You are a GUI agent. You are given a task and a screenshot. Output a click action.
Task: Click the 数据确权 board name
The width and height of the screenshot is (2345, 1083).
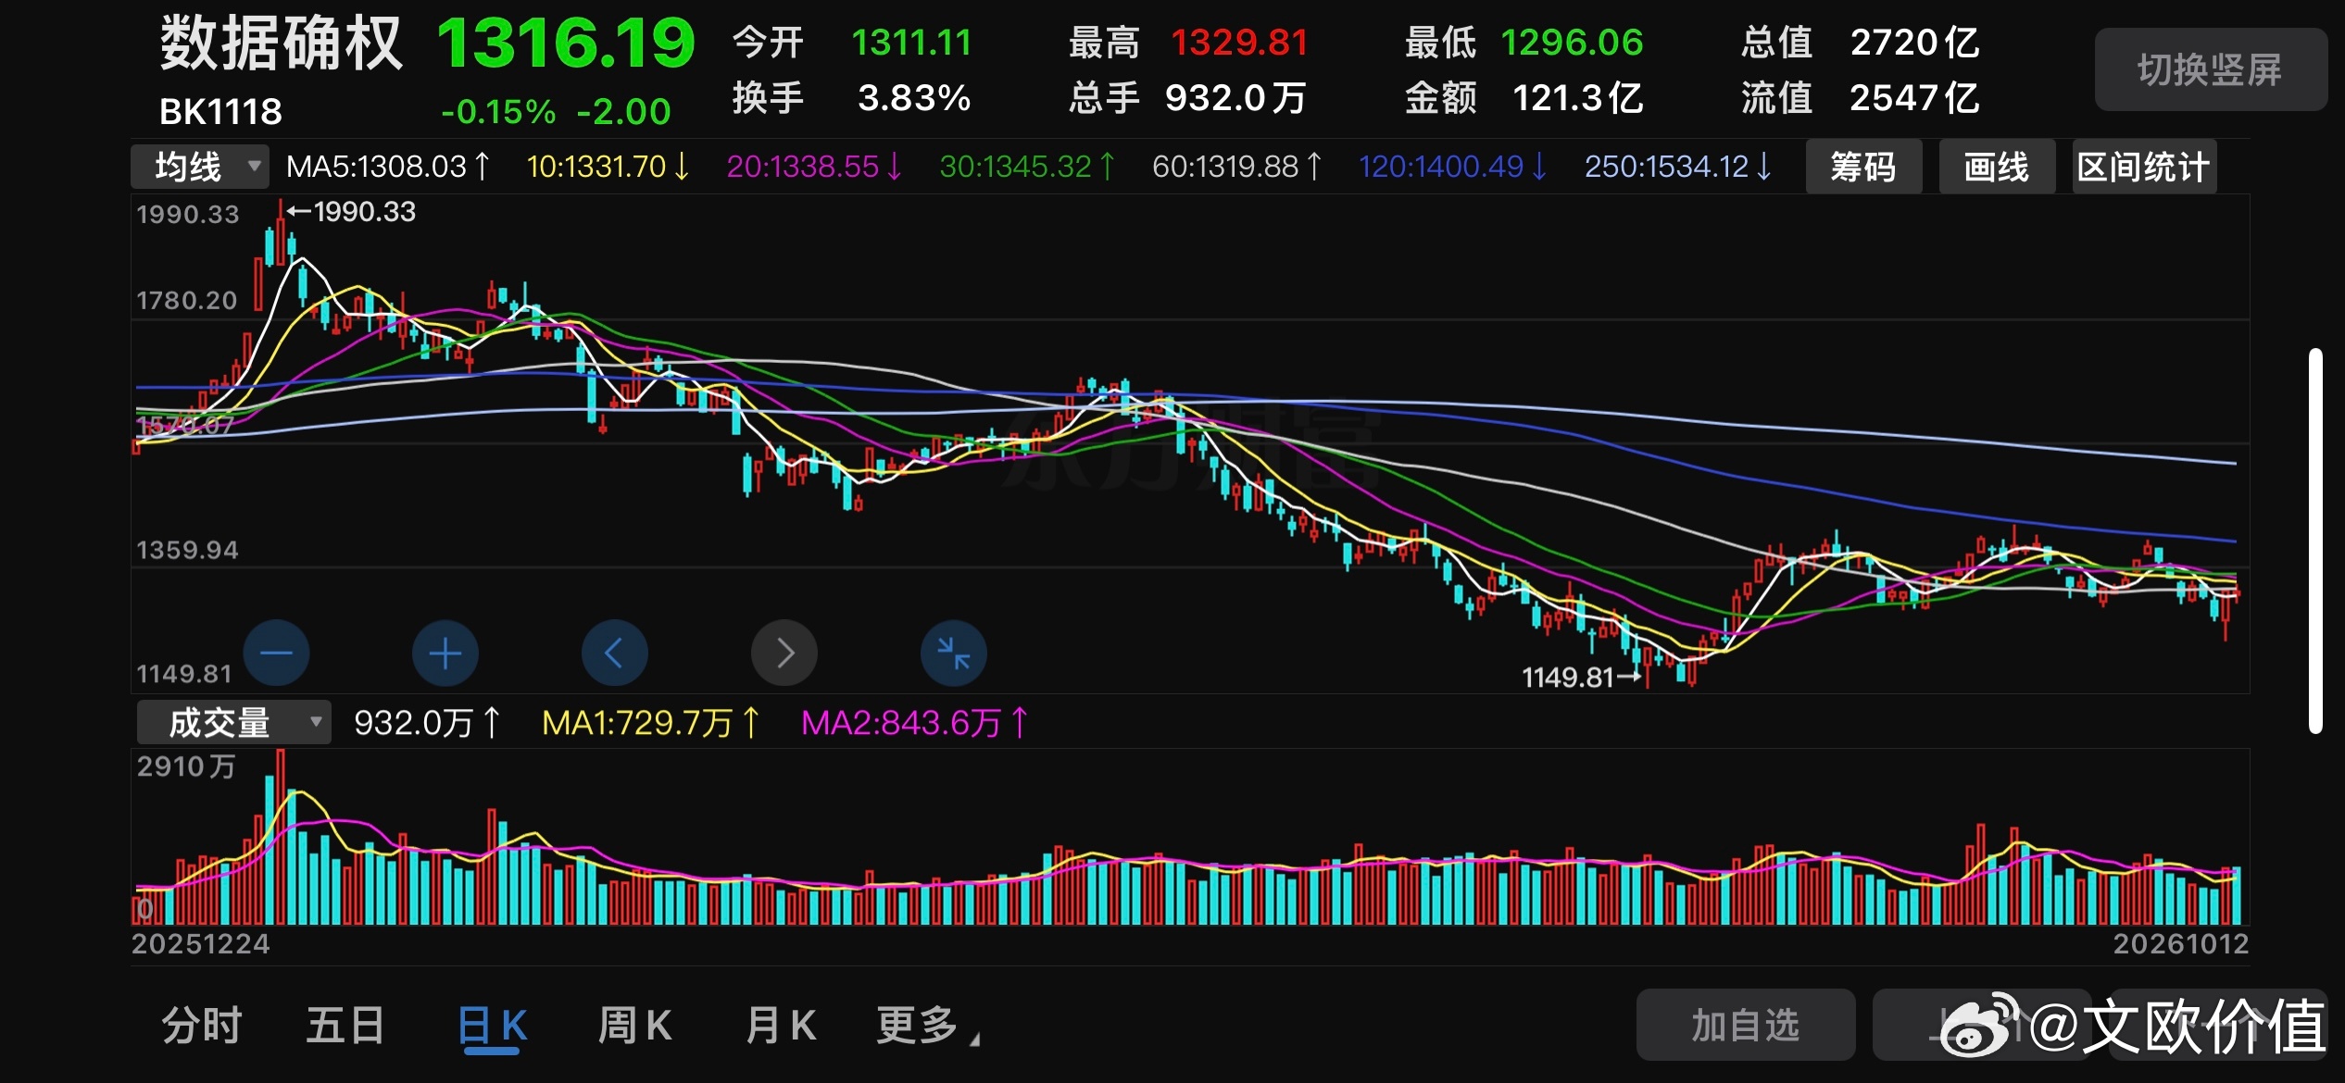pos(282,44)
